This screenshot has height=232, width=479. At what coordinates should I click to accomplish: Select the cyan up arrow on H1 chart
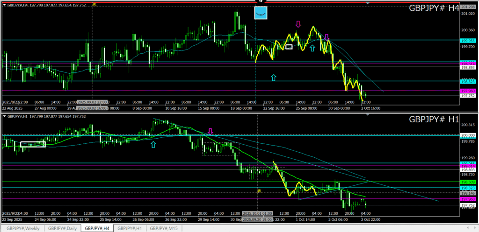pos(153,145)
